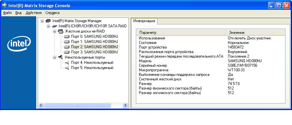Click the Порт 2 hard disk icon
The height and width of the screenshot is (125, 292).
67,47
